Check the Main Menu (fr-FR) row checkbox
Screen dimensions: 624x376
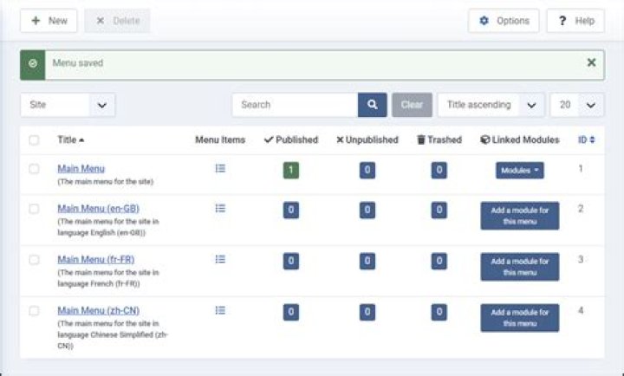(x=34, y=259)
